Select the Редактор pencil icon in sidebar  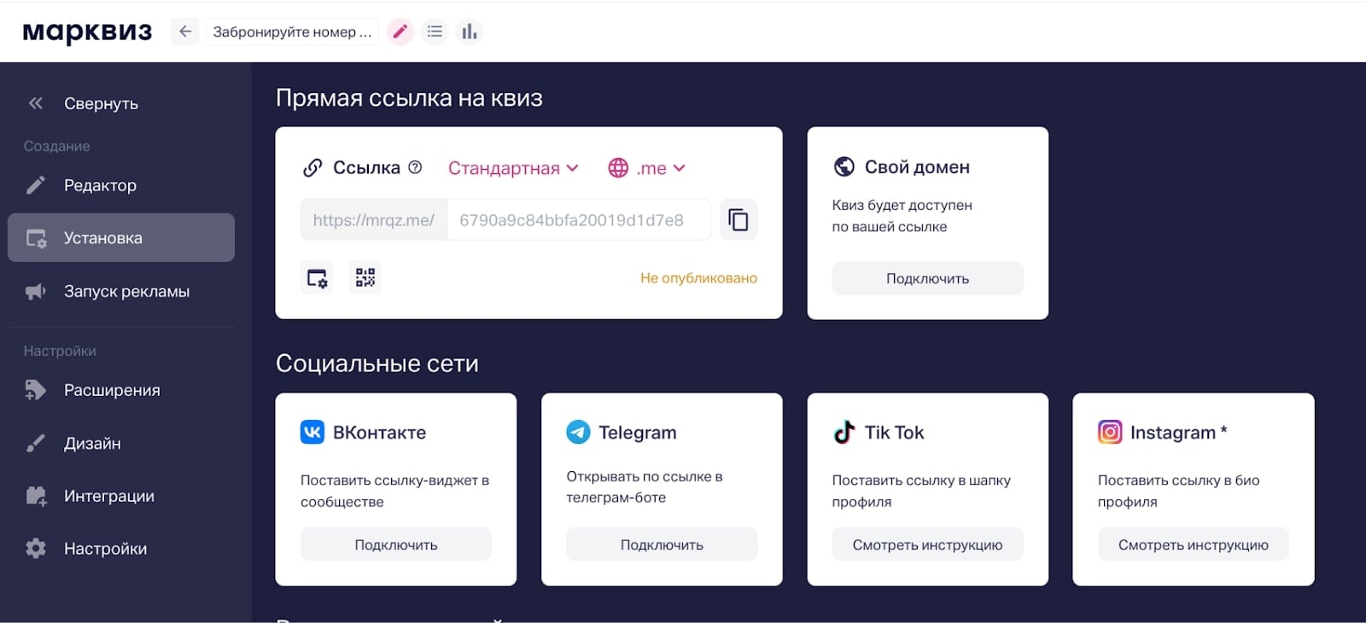34,184
